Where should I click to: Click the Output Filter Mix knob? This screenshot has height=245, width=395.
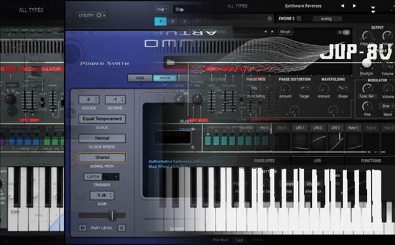pyautogui.click(x=367, y=36)
